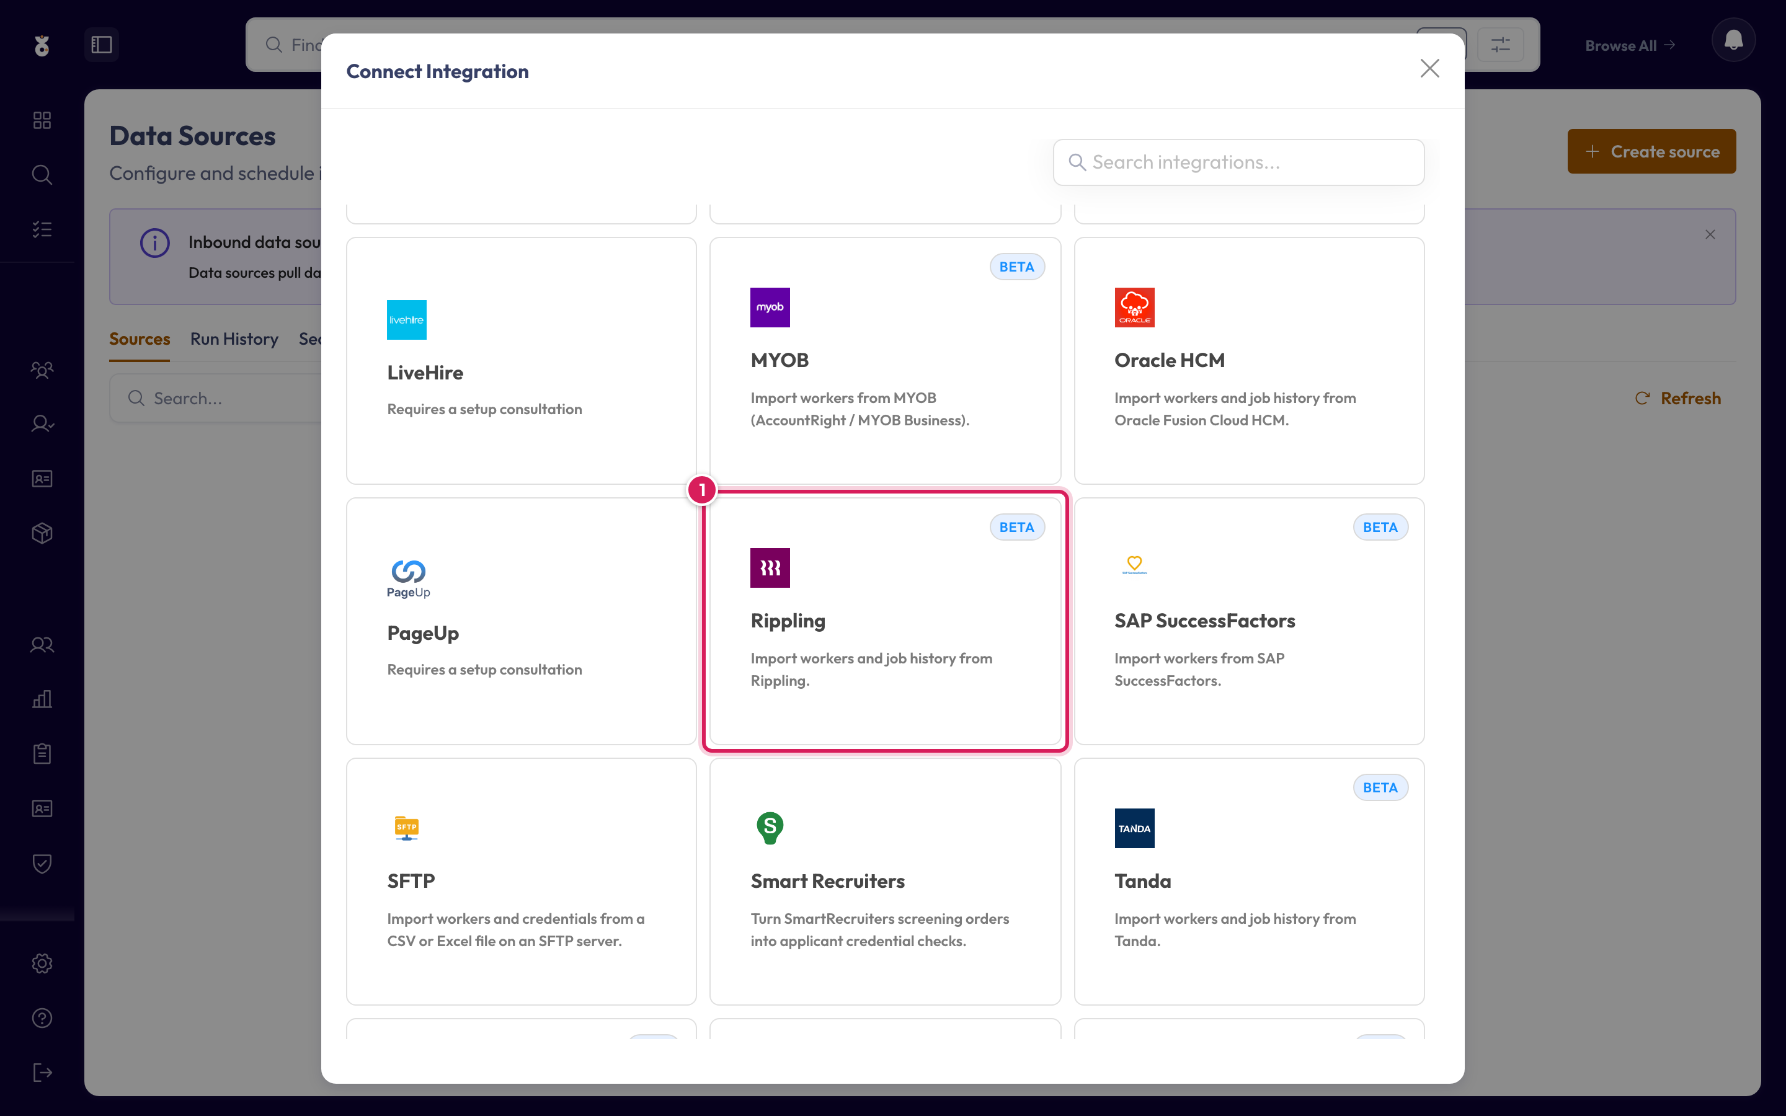Click the SFTP server icon

tap(407, 828)
